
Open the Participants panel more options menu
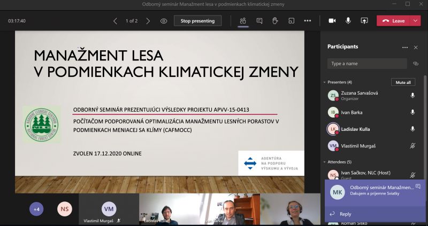[405, 47]
